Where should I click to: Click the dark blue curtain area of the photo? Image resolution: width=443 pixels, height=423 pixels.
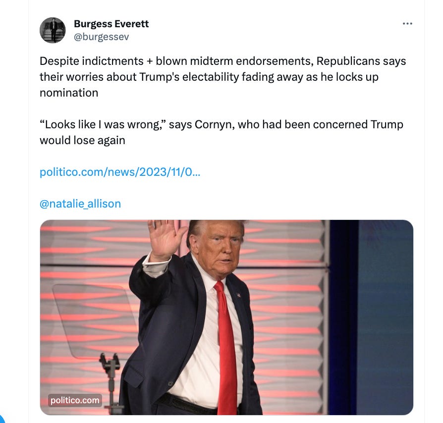point(343,317)
